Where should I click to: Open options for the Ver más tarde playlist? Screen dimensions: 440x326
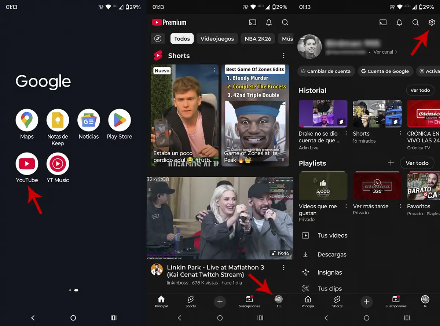click(x=400, y=206)
